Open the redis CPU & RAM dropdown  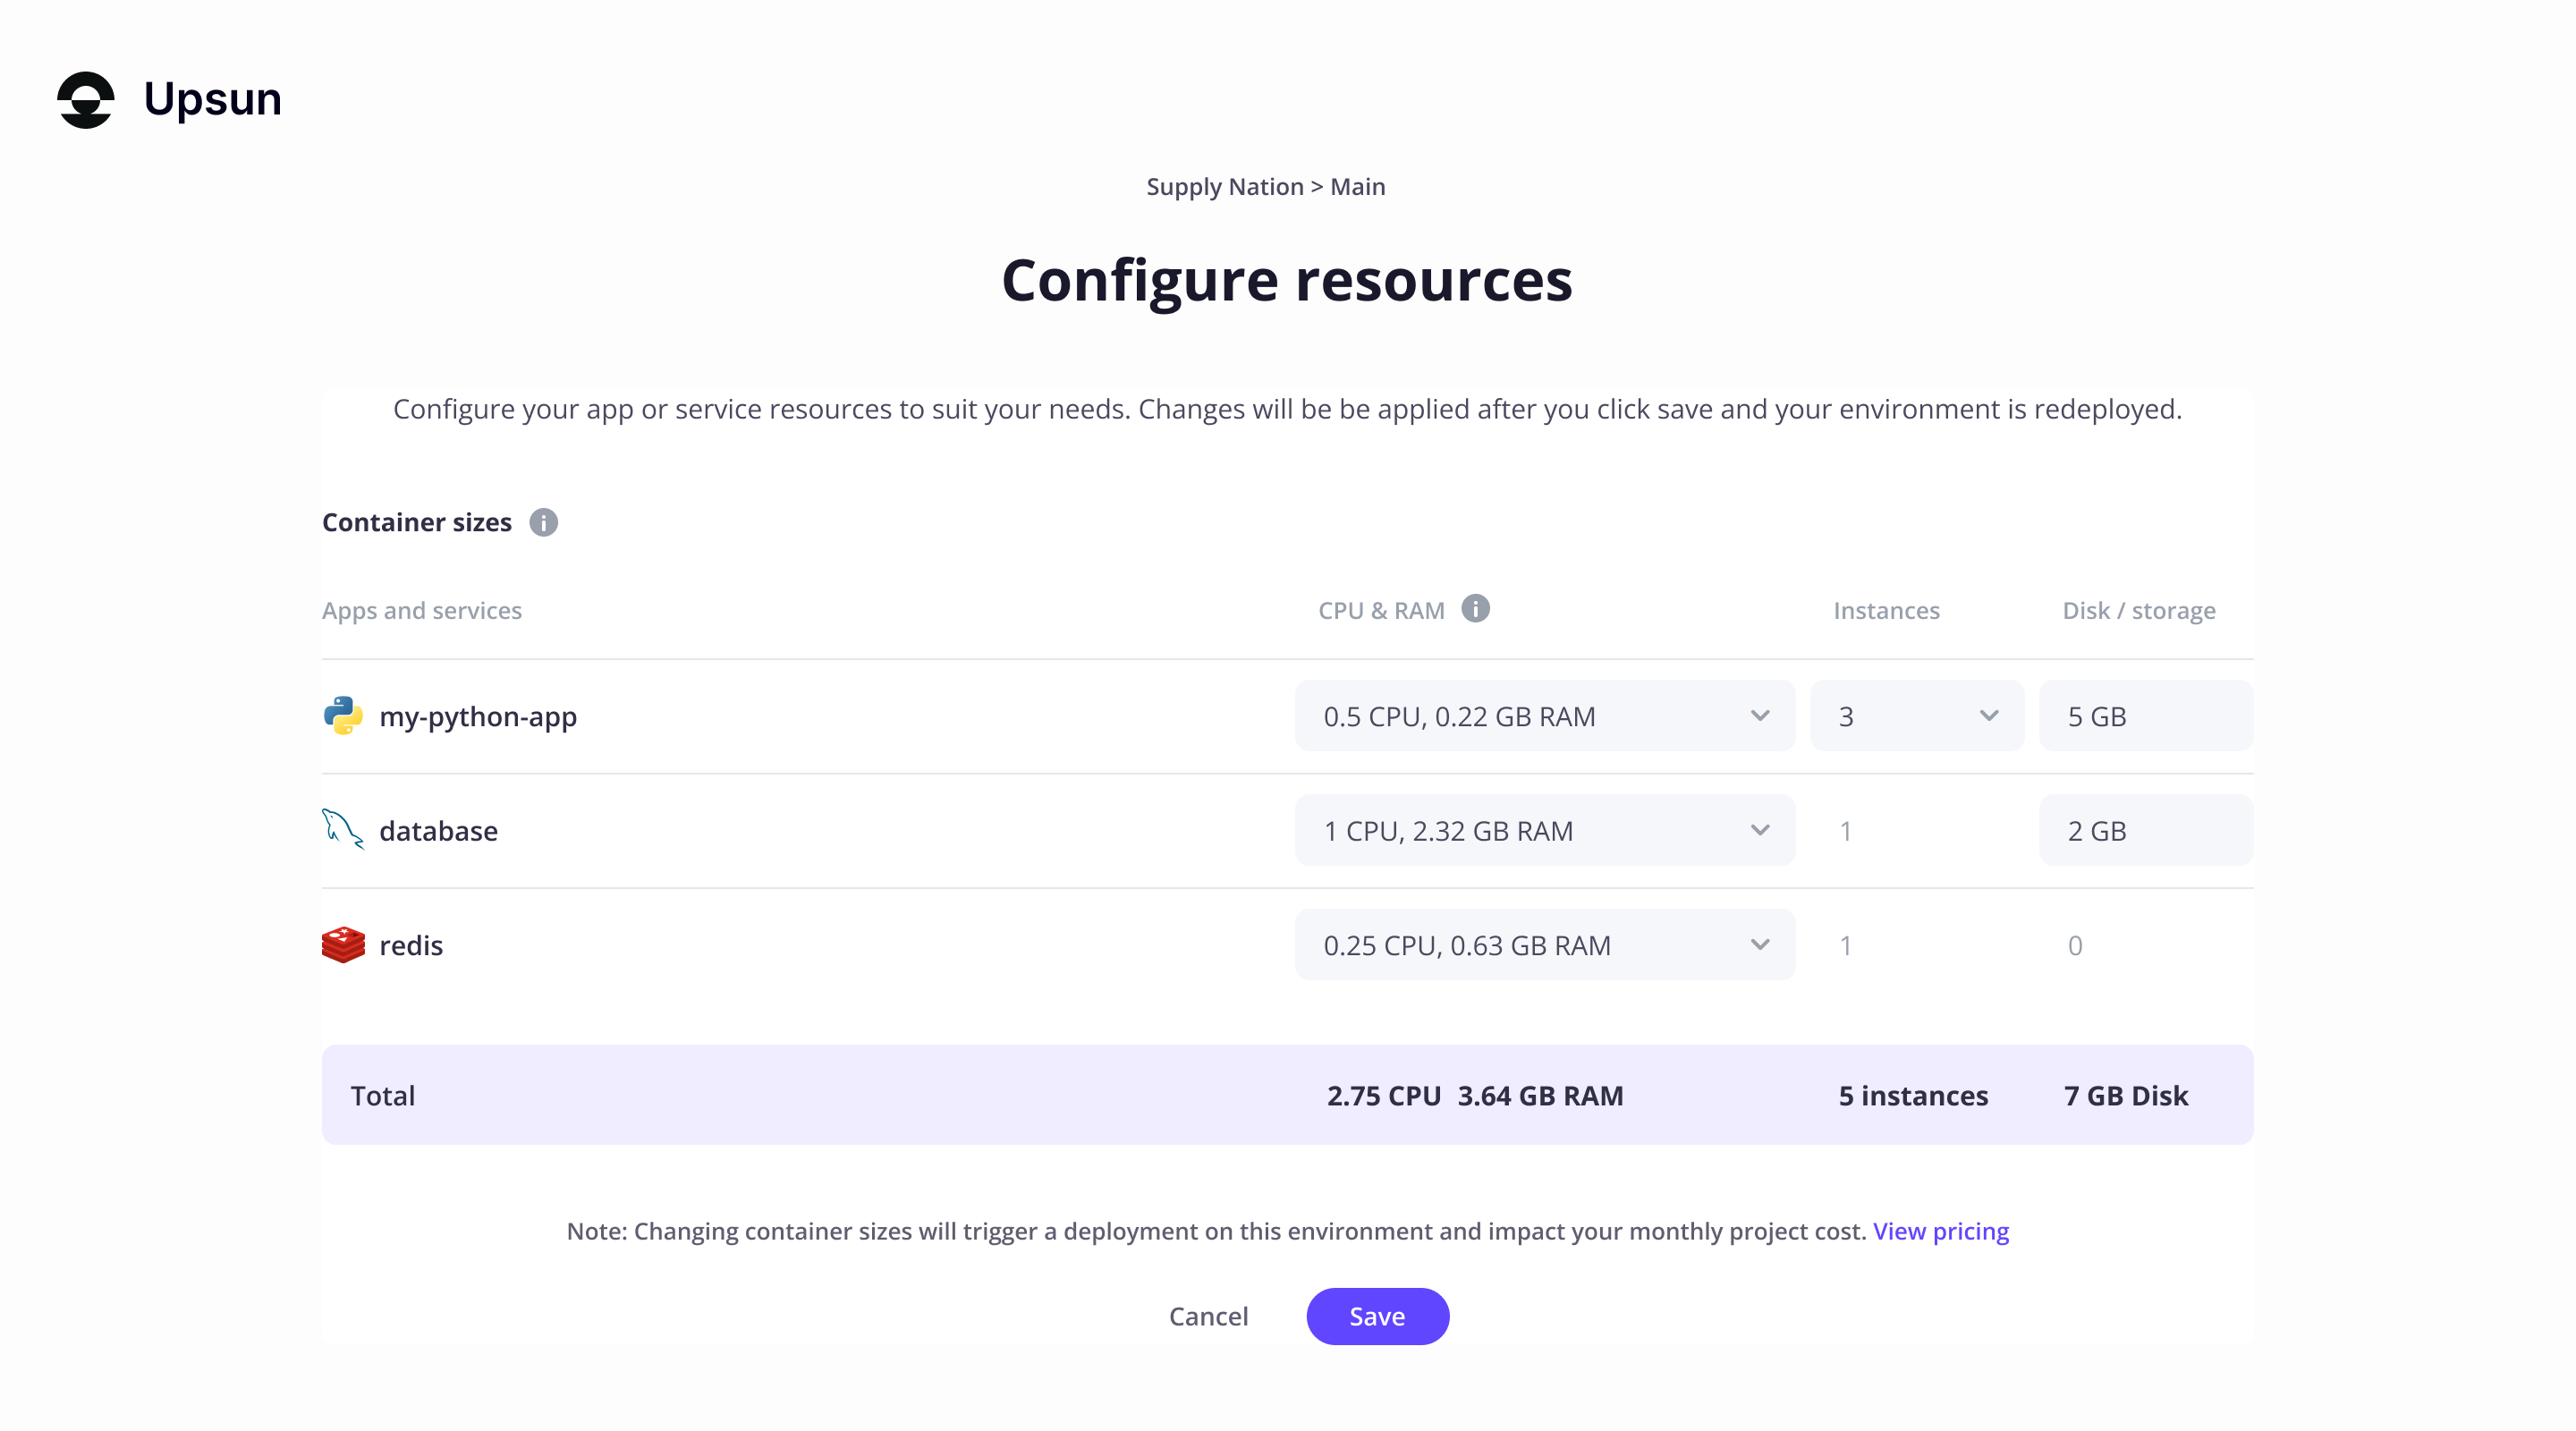[1545, 944]
